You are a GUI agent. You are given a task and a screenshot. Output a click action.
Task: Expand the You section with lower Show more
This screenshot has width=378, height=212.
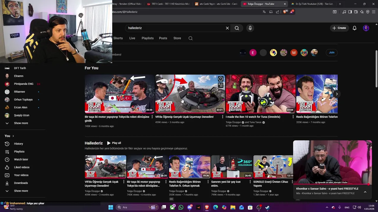coord(21,191)
